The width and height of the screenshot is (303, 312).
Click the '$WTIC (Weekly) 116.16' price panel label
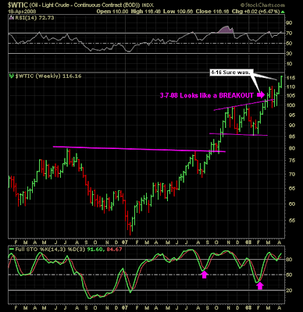pyautogui.click(x=48, y=76)
